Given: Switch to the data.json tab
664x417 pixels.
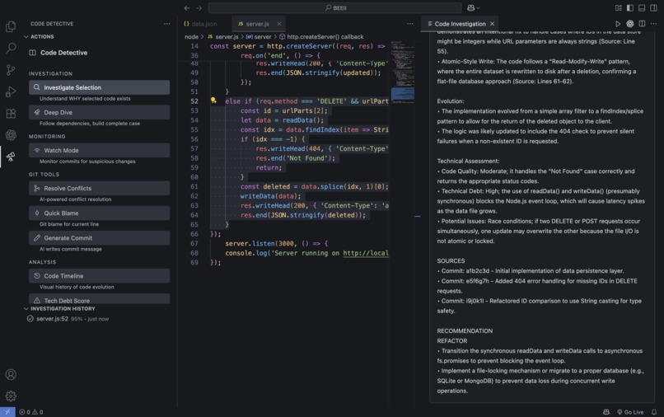Looking at the screenshot, I should coord(200,24).
